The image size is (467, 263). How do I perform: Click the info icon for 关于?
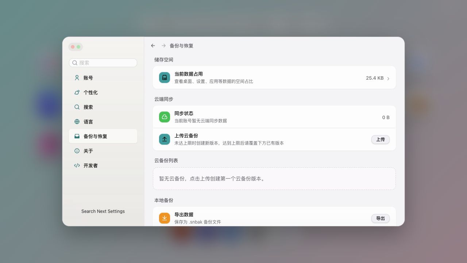coord(77,151)
